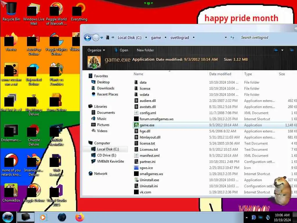297x223 pixels.
Task: Click Open in the Explorer toolbar
Action: click(122, 50)
